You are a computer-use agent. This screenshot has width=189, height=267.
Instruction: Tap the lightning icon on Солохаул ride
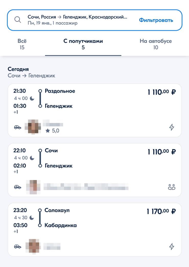click(x=172, y=247)
